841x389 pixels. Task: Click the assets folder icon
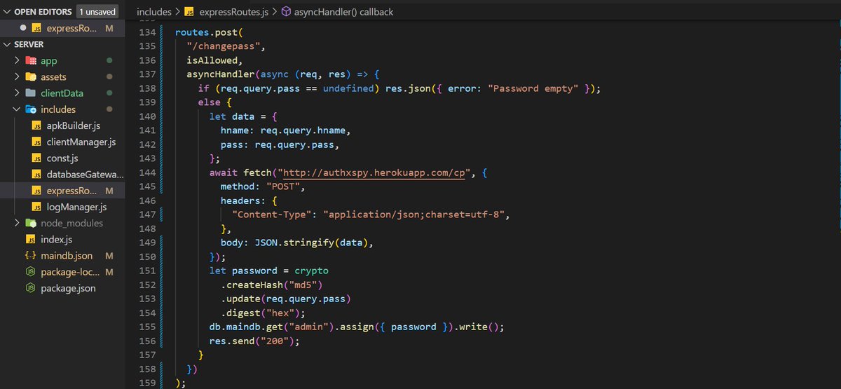coord(31,77)
